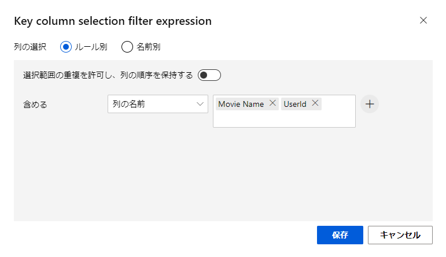This screenshot has height=257, width=446.
Task: Click the 含める label
Action: (x=35, y=105)
